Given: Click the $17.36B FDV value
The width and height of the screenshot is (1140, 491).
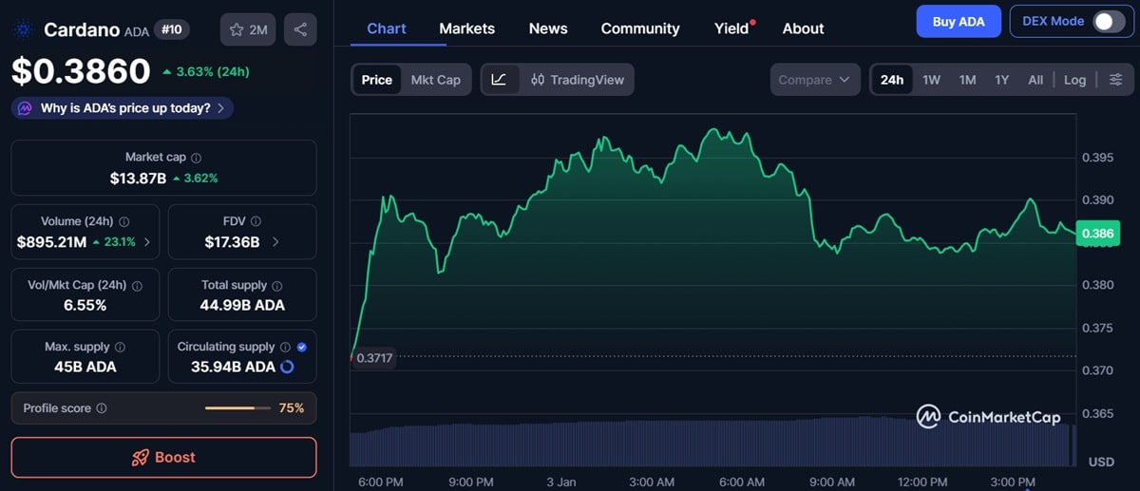Looking at the screenshot, I should tap(232, 242).
